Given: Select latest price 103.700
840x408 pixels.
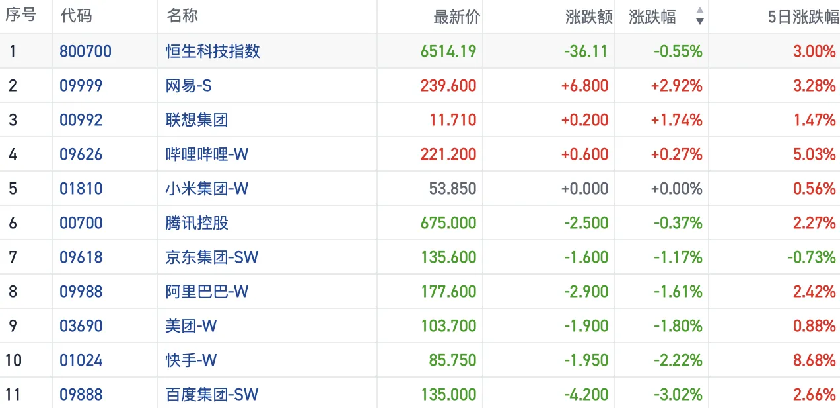Looking at the screenshot, I should [x=448, y=326].
